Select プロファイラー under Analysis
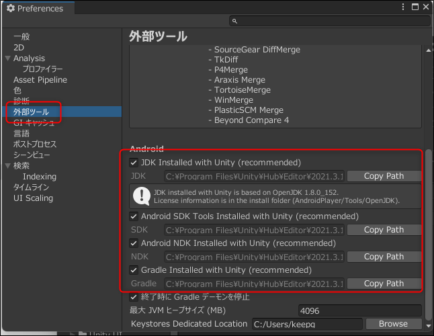The height and width of the screenshot is (336, 434). [42, 69]
